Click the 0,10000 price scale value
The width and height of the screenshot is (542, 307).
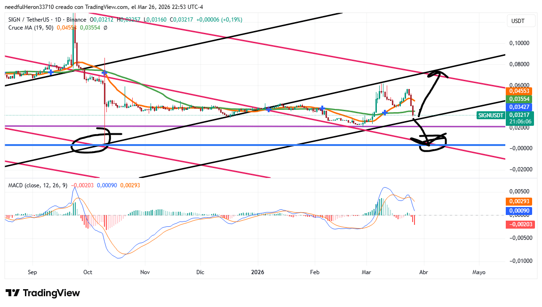[519, 43]
